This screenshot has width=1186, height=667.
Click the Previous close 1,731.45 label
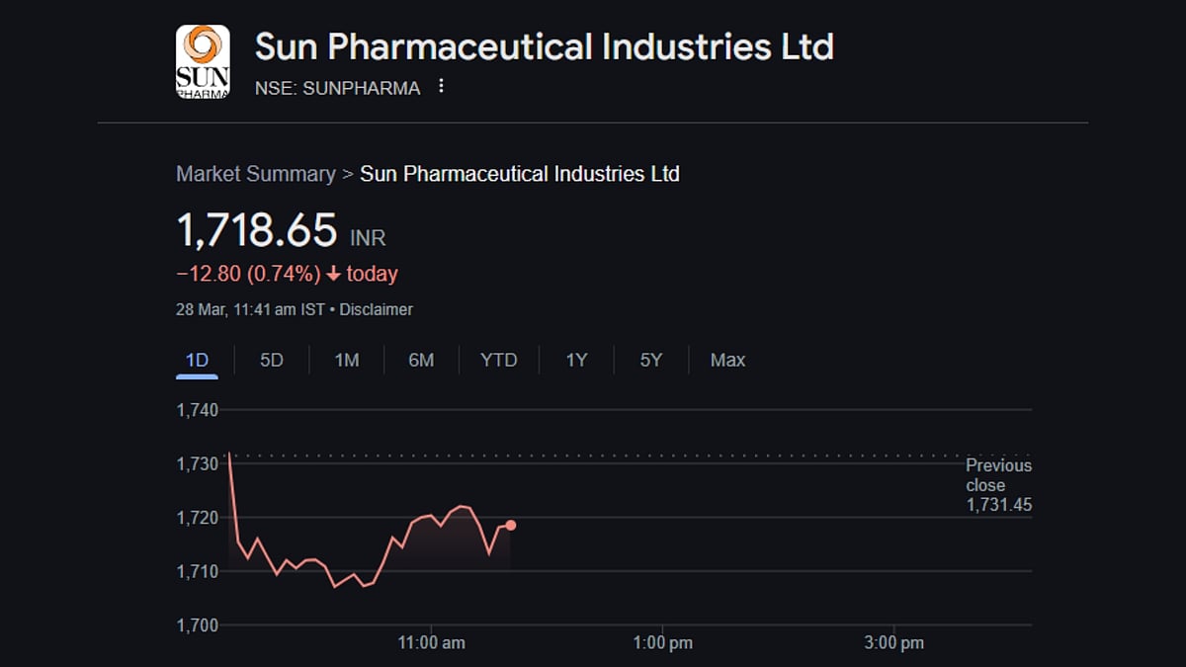998,485
